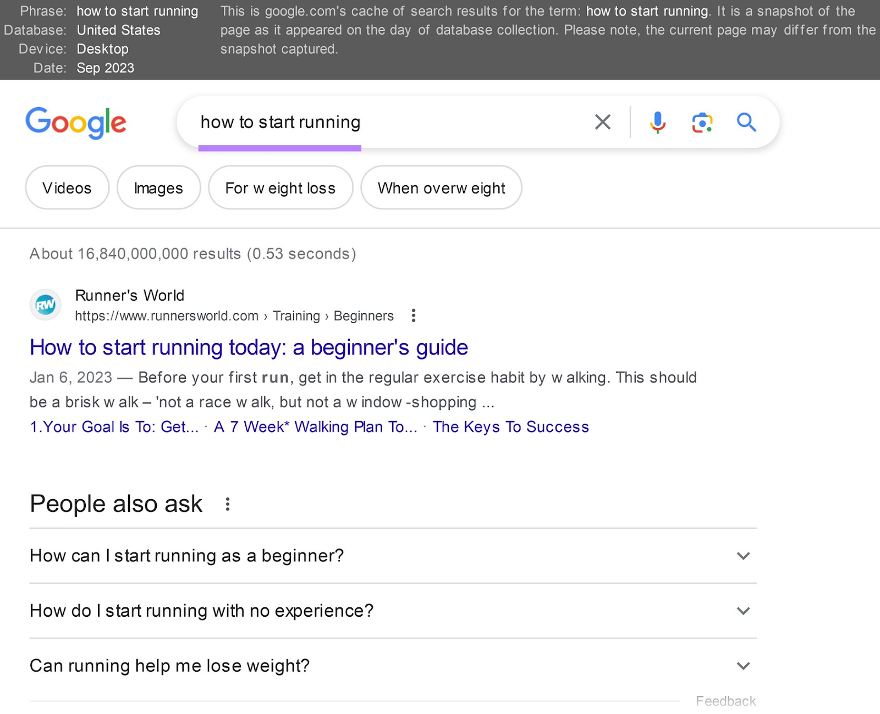Click the magnifying glass to search
Image resolution: width=880 pixels, height=714 pixels.
[746, 122]
